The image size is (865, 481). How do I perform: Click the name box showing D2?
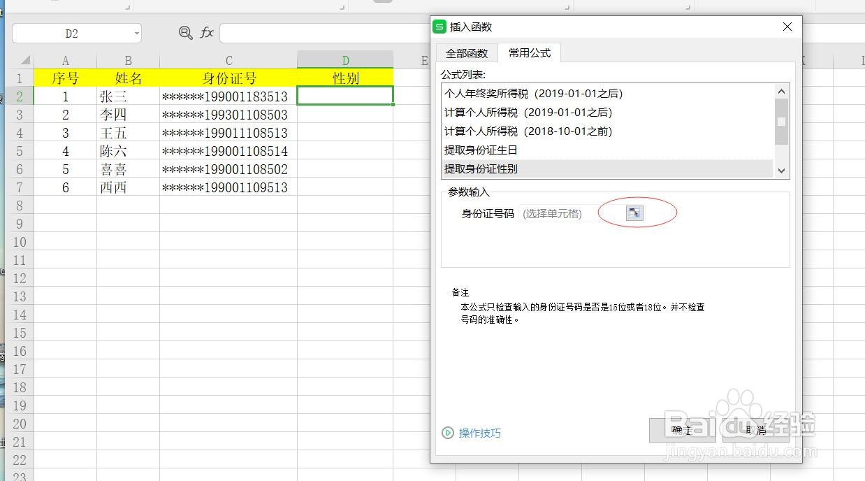point(72,34)
